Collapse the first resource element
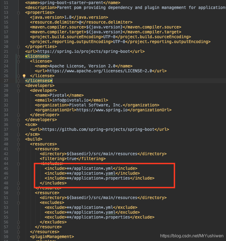Screen dimensions: 226x241 tap(18, 149)
